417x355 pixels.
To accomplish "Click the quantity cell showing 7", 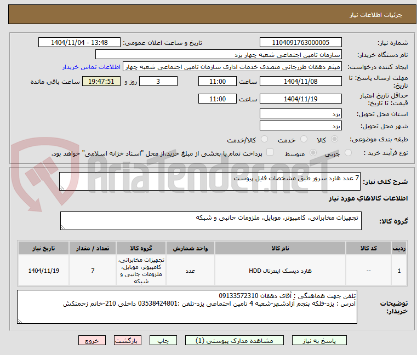I will click(93, 271).
